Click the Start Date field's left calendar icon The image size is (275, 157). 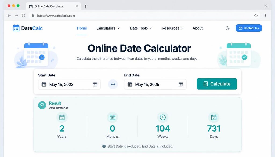pyautogui.click(x=44, y=85)
